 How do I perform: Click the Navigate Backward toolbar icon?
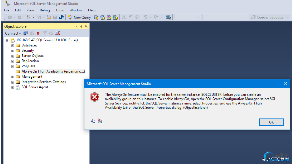[10, 17]
